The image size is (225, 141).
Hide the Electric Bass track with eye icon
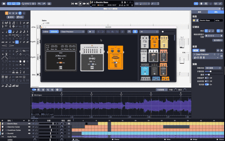tap(29, 124)
